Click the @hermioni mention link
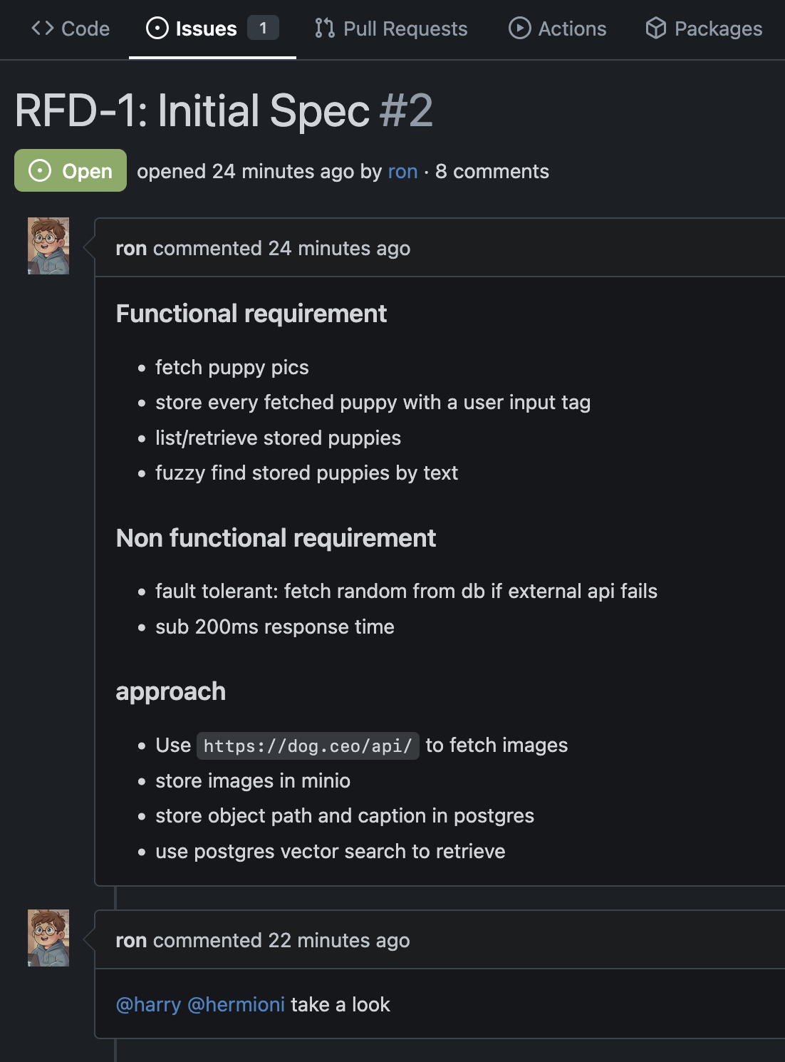 [236, 1005]
